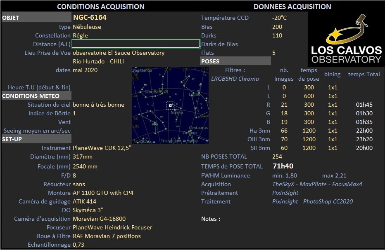Click the F/D value 8
This screenshot has height=250, width=385.
[x=74, y=175]
